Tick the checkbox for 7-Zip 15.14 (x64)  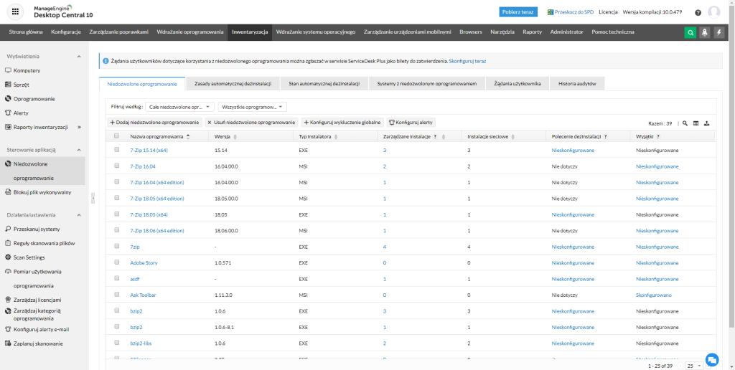tap(117, 151)
